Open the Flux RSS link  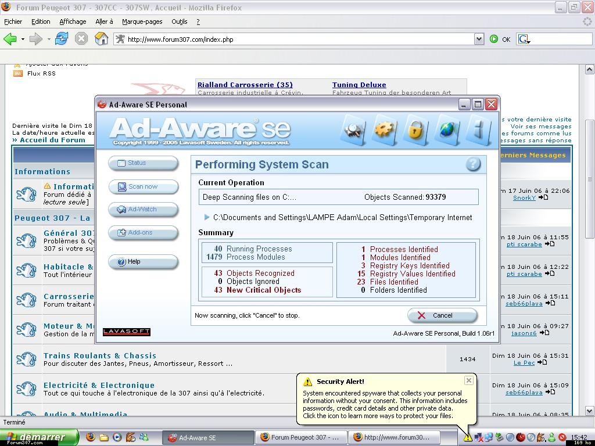click(41, 73)
